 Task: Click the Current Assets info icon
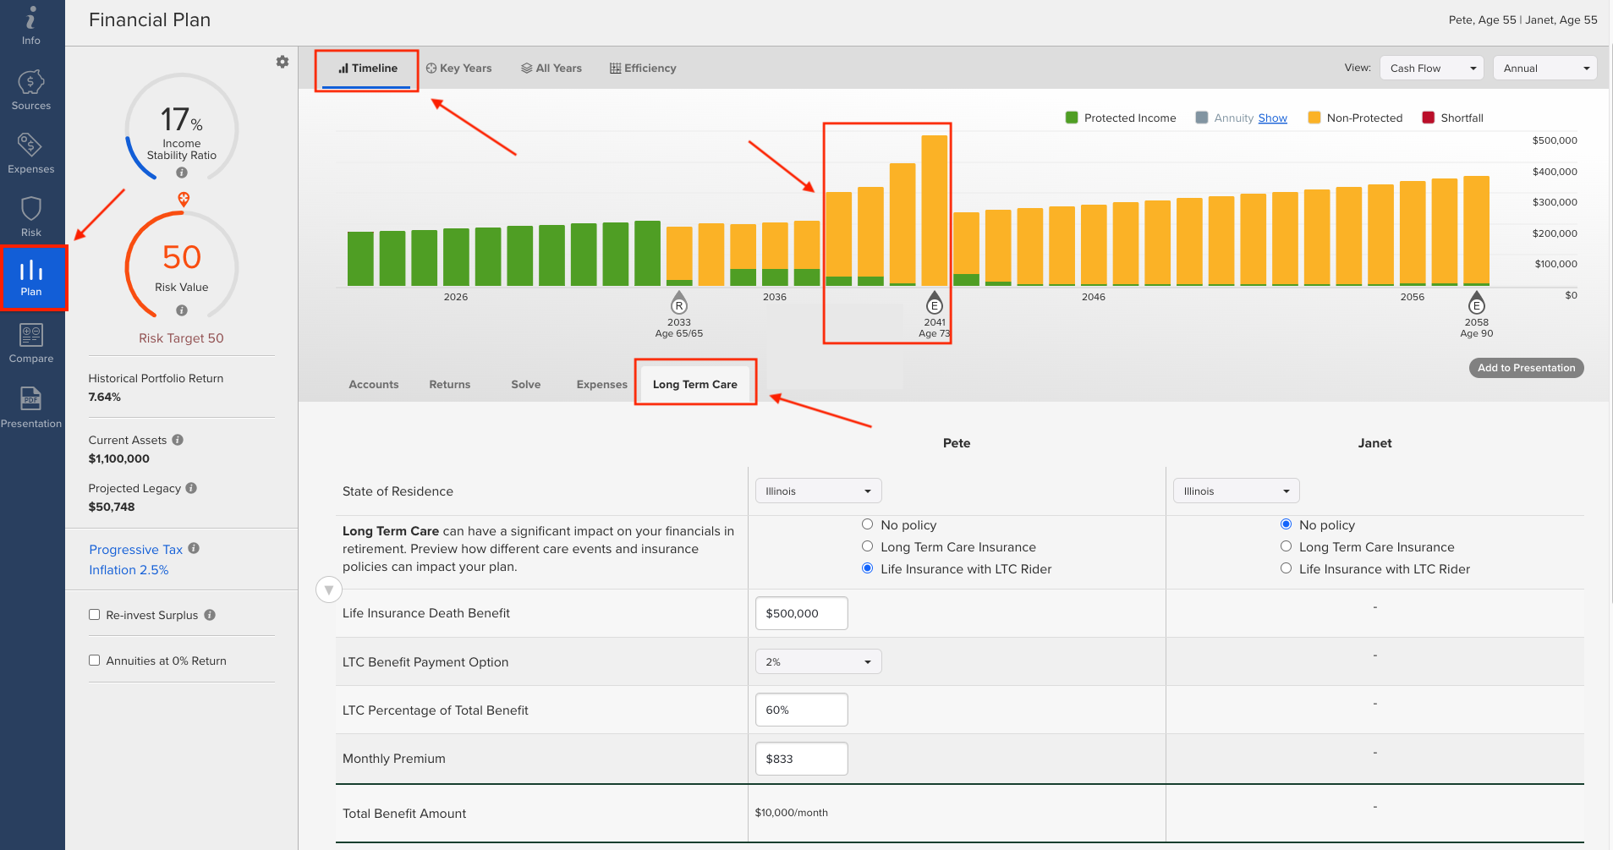pyautogui.click(x=178, y=440)
